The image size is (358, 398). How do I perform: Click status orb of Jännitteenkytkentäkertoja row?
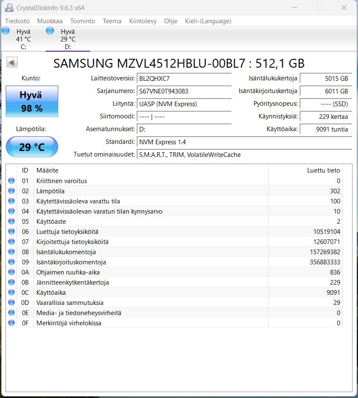11,282
